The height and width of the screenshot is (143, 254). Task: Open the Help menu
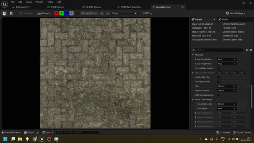59,2
